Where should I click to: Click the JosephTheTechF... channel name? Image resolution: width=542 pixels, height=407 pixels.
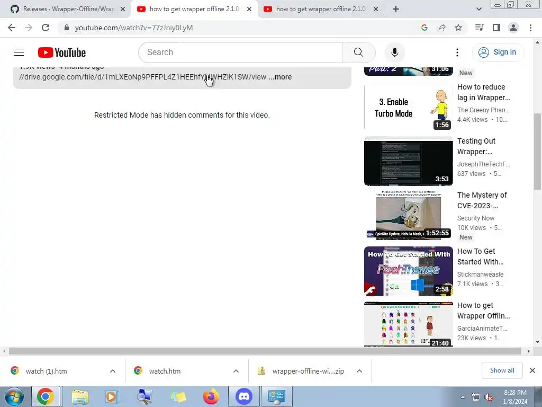tap(484, 164)
